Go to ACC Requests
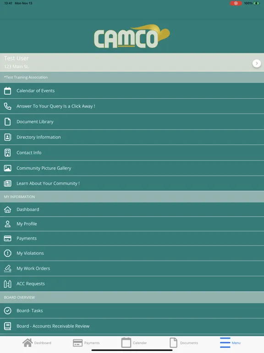The image size is (264, 353). 132,284
